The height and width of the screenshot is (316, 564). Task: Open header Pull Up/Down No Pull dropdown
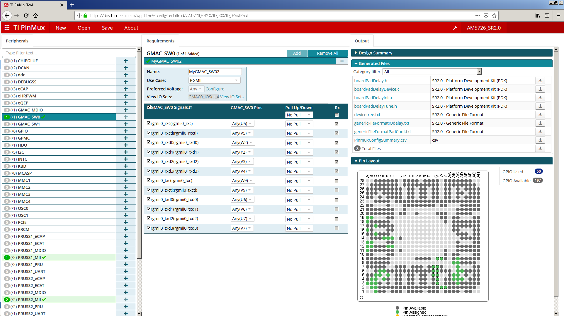click(x=299, y=115)
